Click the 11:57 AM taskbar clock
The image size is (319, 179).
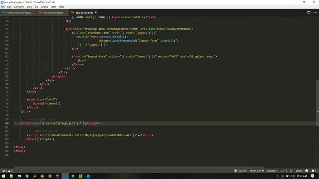(301, 176)
